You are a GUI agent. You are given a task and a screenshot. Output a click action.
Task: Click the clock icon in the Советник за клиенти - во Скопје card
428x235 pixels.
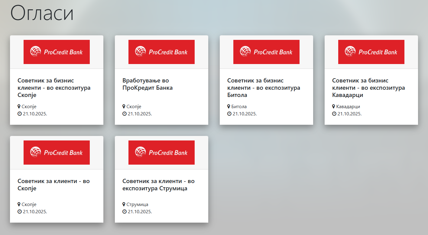[19, 212]
